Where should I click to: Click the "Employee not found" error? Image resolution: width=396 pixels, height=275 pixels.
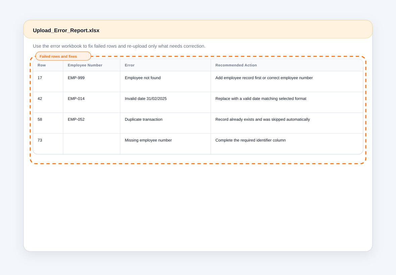tap(143, 78)
